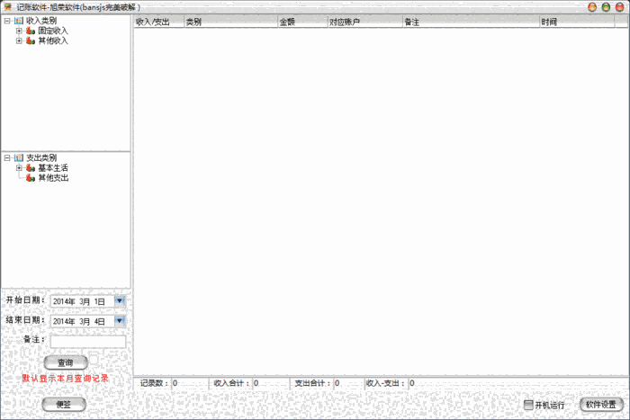Viewport: 630px width, 420px height.
Task: Sort by 类别 column header
Action: coord(231,22)
